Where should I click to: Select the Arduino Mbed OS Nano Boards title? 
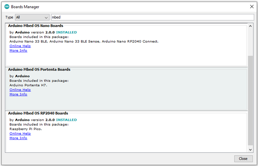point(36,26)
